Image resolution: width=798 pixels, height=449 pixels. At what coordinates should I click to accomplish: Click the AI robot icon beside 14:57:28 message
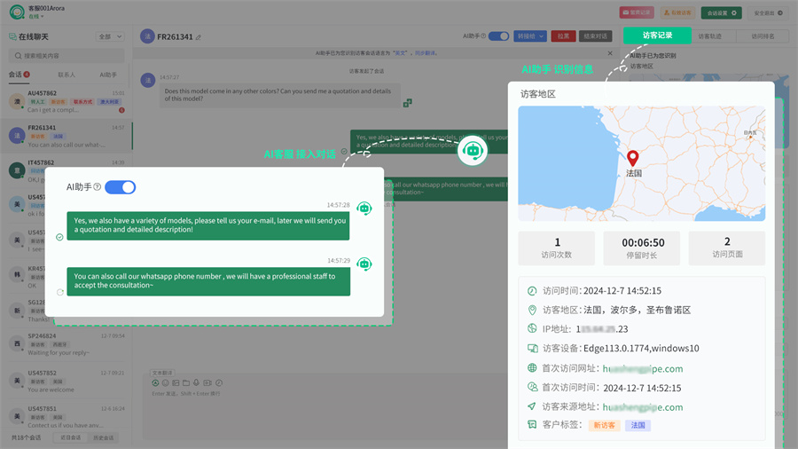click(x=364, y=209)
